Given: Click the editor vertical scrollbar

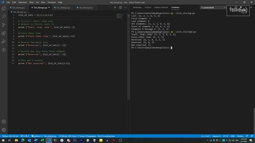Looking at the screenshot, I should pyautogui.click(x=128, y=57).
